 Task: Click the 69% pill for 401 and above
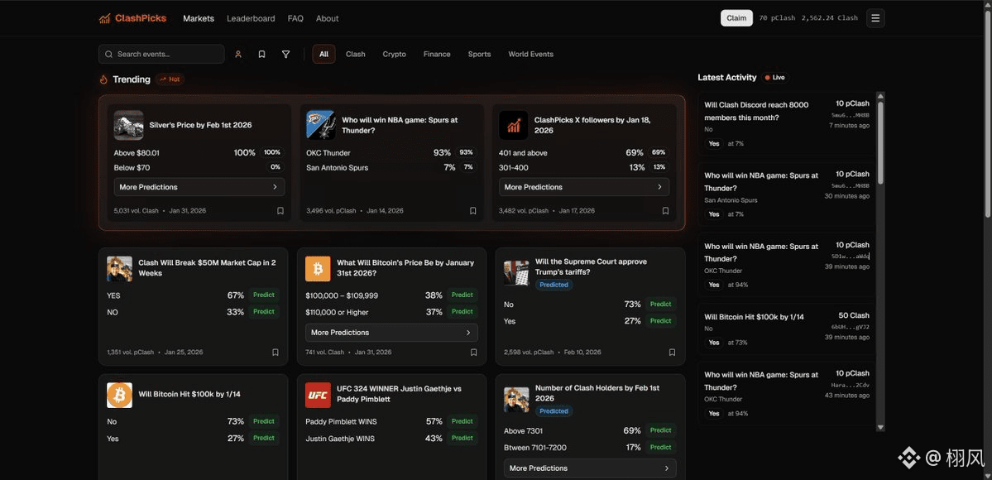tap(659, 152)
